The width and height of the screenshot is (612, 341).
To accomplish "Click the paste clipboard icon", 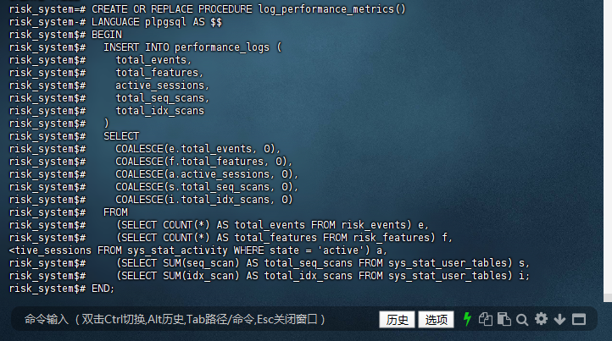I will pyautogui.click(x=504, y=319).
